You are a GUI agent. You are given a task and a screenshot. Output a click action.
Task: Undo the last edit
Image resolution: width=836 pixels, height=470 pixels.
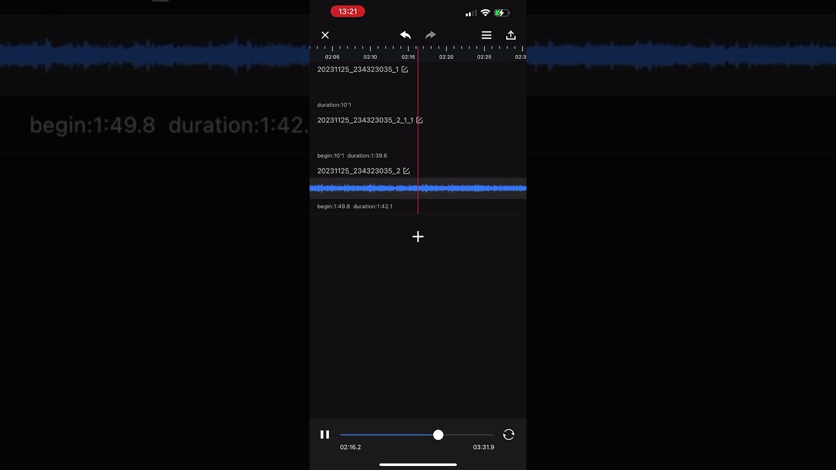[406, 35]
